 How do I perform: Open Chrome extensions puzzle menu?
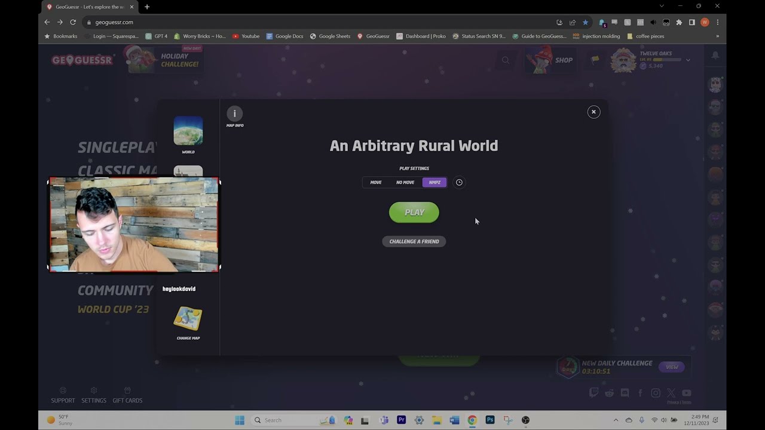point(679,22)
